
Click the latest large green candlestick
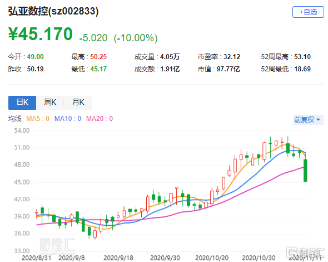click(x=305, y=171)
